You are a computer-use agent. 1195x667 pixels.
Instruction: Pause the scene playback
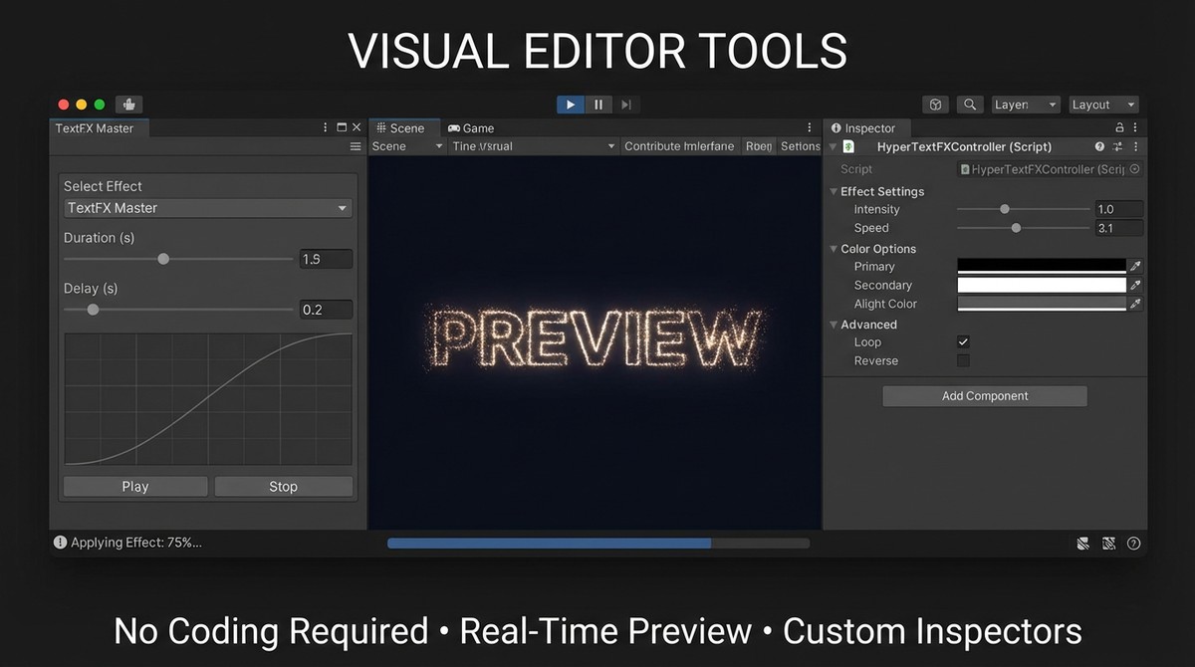tap(597, 104)
